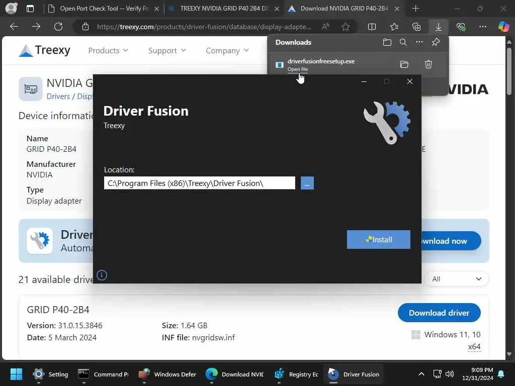Open the notifications bell
515x386 pixels.
click(x=501, y=374)
